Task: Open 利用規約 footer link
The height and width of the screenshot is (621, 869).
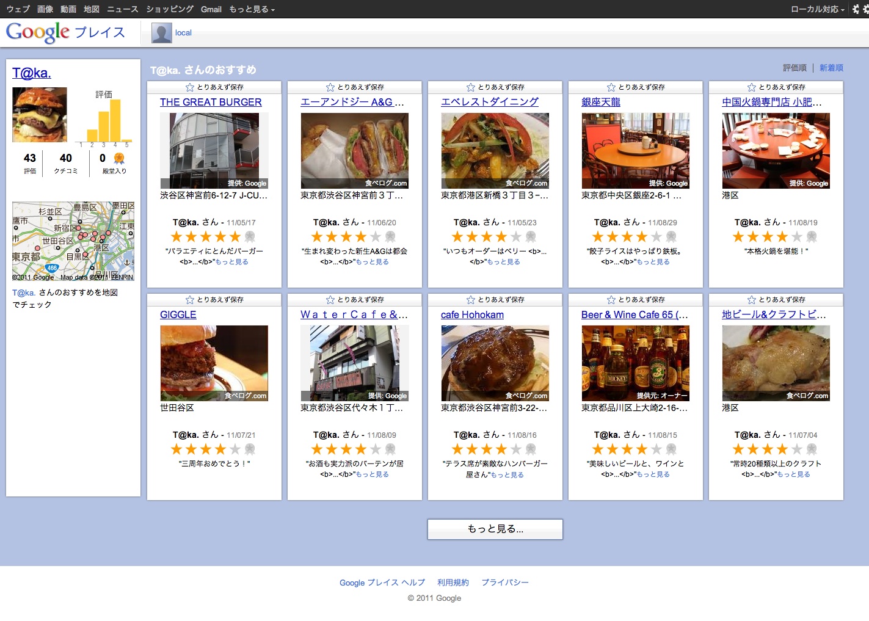Action: click(x=453, y=583)
